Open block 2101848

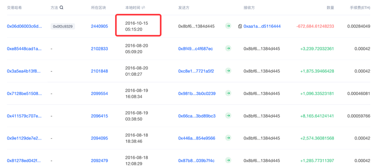[99, 71]
